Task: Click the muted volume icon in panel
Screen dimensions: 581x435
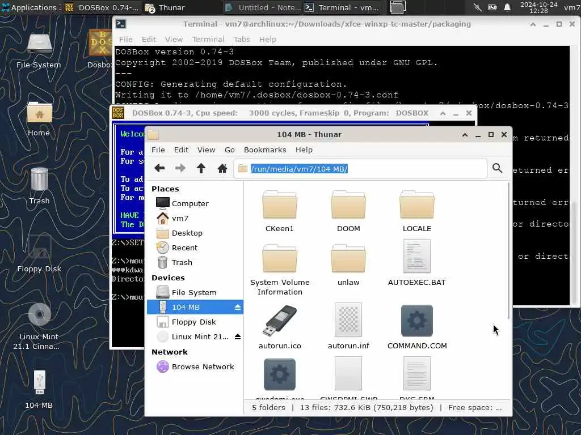Action: (478, 7)
